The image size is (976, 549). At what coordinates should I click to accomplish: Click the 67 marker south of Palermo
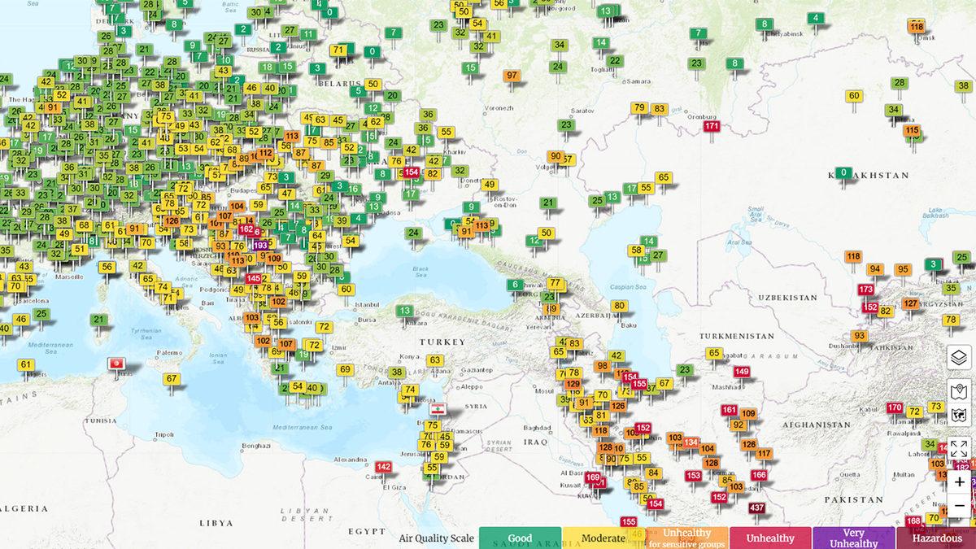coord(172,378)
